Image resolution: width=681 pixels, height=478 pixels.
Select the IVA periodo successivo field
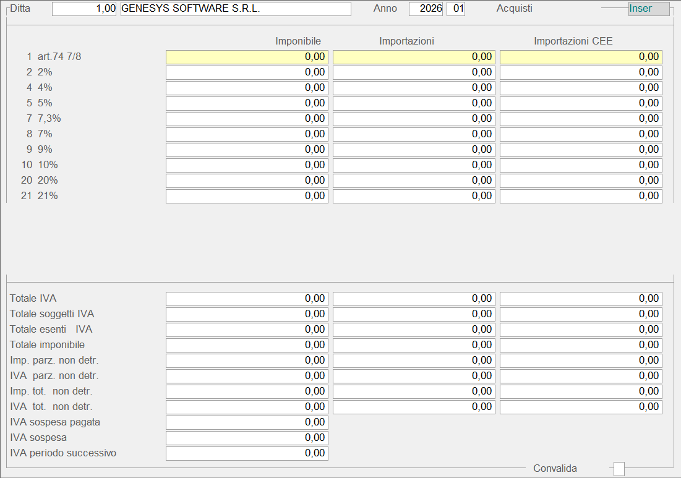click(247, 453)
